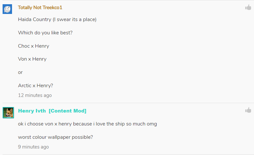Click thumbs-up on Henry Ivth's reply

[x=248, y=110]
